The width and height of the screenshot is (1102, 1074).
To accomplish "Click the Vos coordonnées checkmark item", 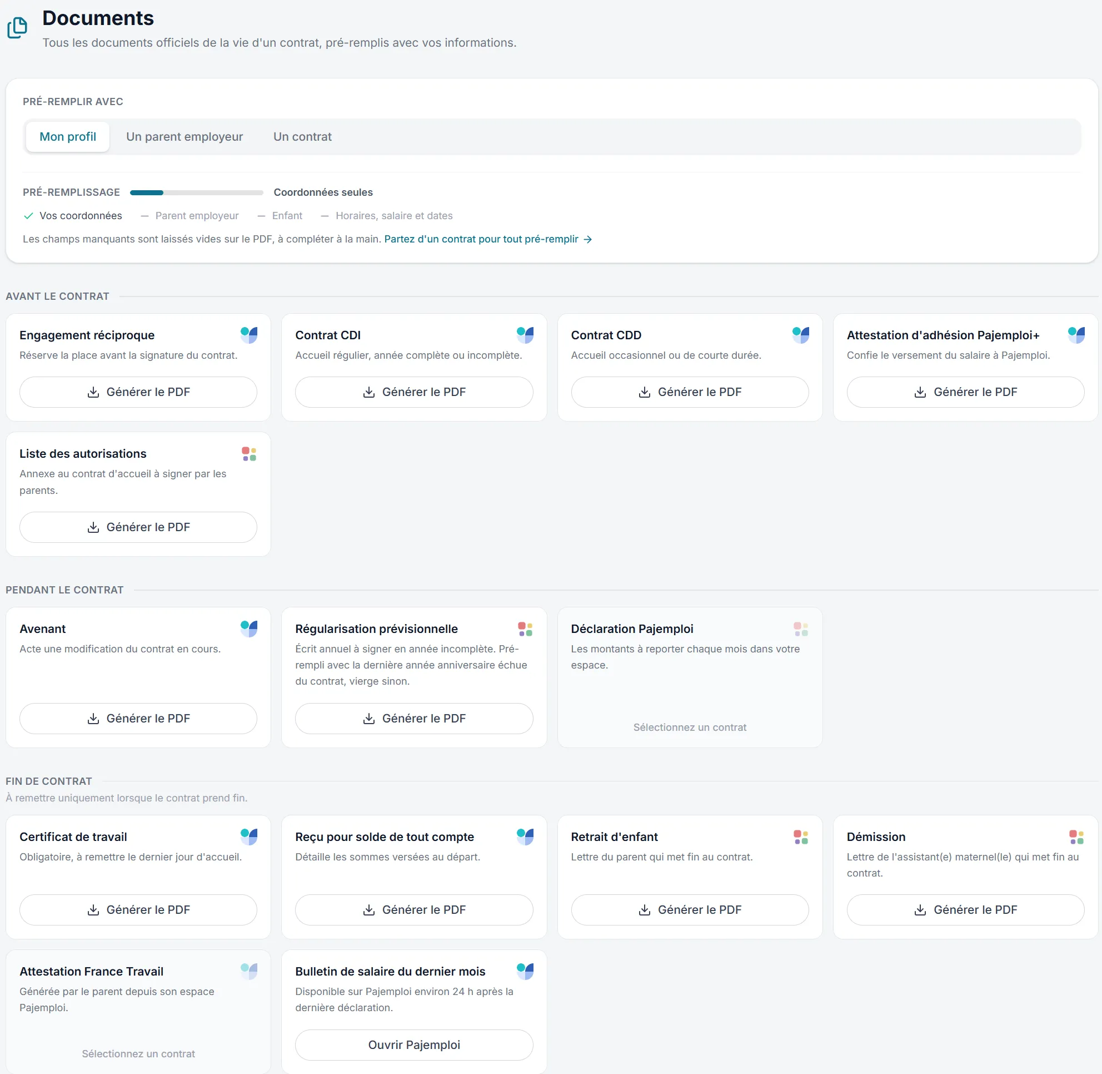I will tap(73, 215).
